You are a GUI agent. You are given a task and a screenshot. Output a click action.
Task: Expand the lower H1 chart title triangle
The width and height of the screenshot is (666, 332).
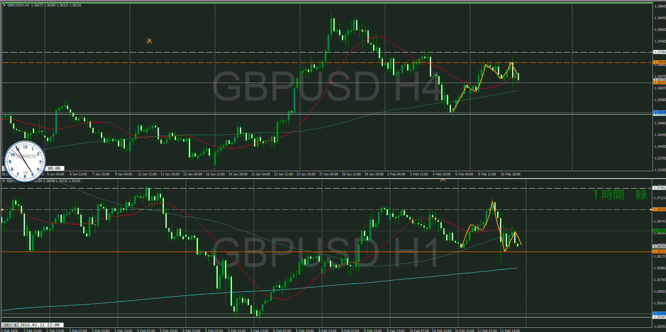click(x=4, y=181)
